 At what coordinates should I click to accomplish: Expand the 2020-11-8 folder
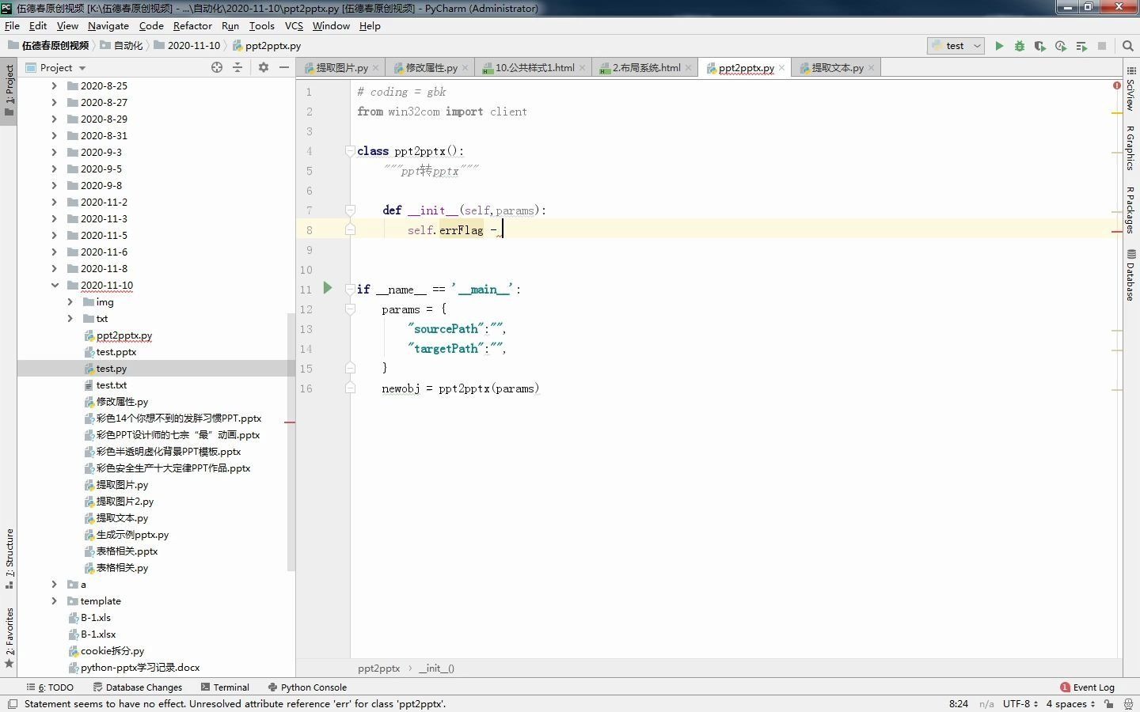(55, 268)
